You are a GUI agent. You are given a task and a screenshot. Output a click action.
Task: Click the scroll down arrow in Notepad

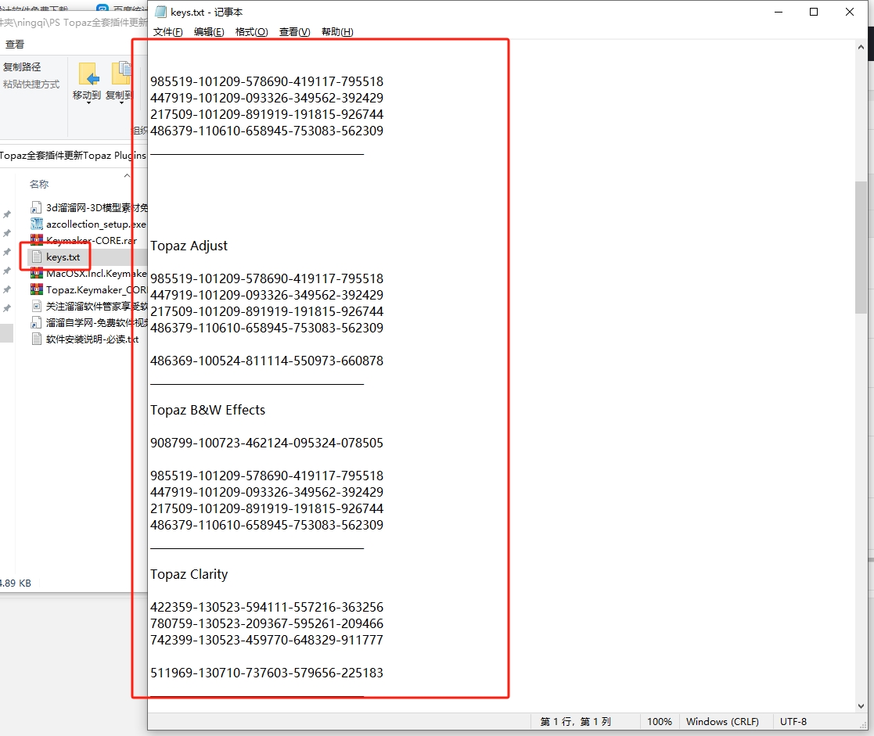coord(861,706)
